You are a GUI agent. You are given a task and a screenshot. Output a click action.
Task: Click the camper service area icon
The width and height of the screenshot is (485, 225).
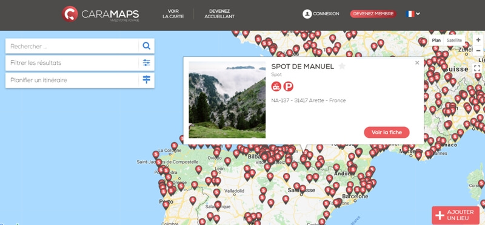(276, 86)
